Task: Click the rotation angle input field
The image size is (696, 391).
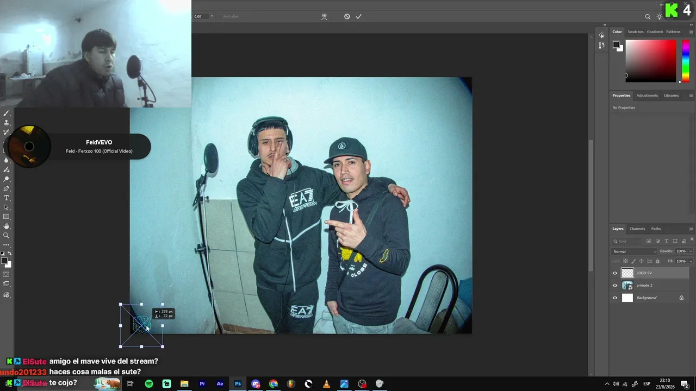Action: tap(201, 16)
